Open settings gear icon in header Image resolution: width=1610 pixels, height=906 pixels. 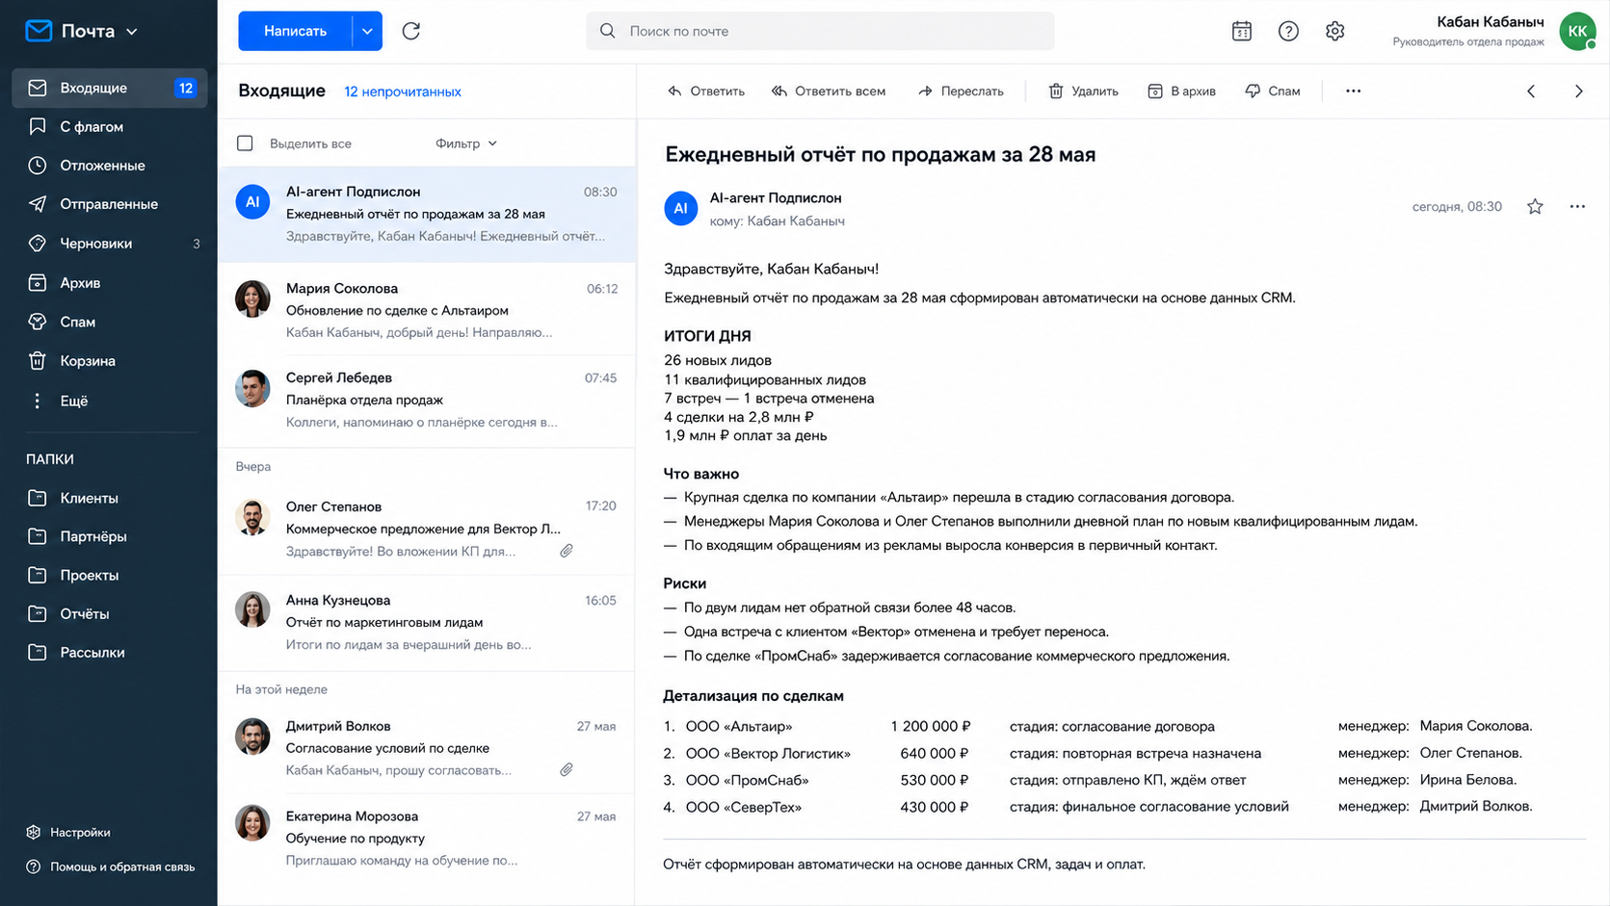point(1334,31)
